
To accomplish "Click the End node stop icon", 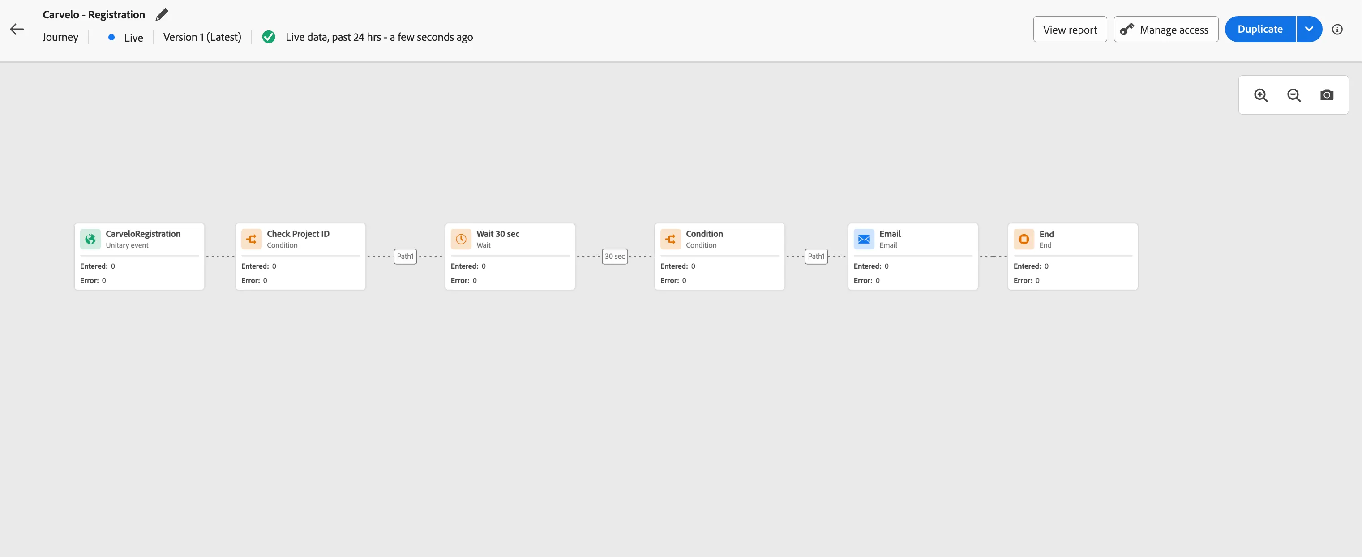I will pos(1024,239).
